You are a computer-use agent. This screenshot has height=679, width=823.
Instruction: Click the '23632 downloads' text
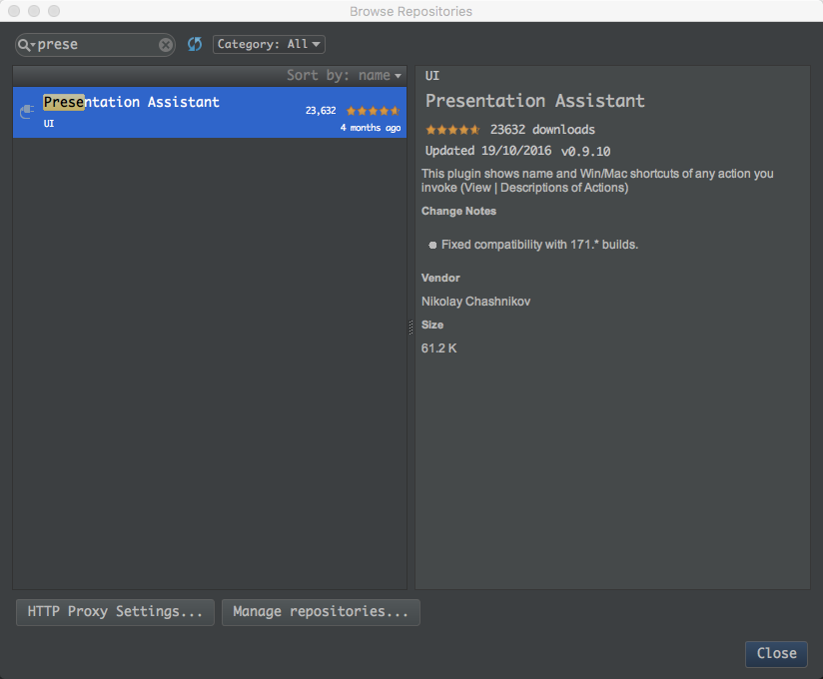[x=542, y=130]
